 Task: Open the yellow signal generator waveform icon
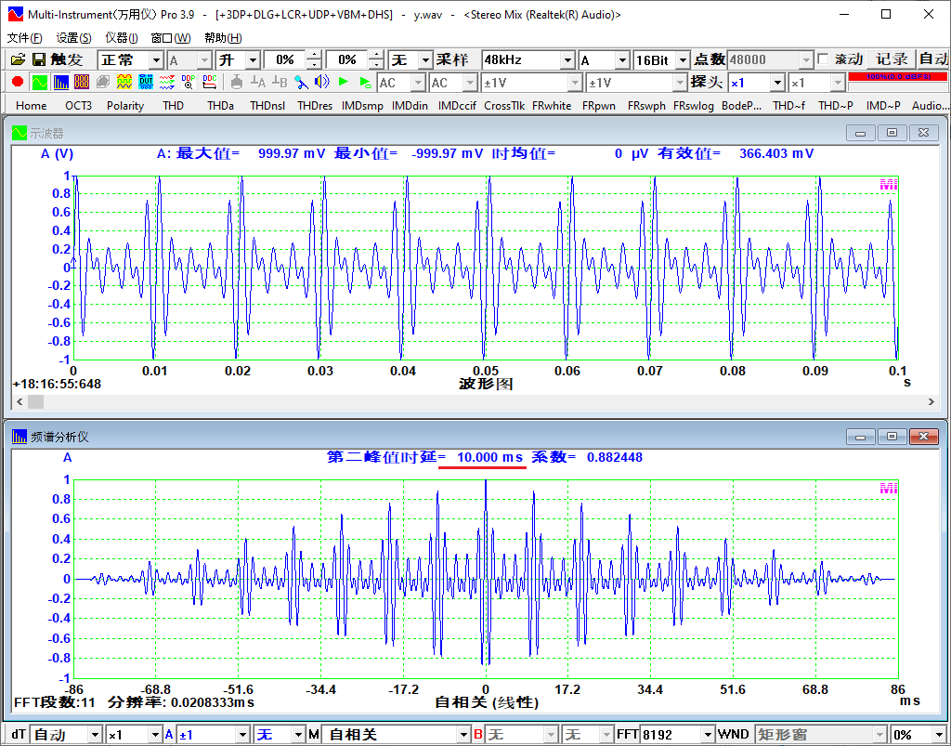[x=124, y=81]
